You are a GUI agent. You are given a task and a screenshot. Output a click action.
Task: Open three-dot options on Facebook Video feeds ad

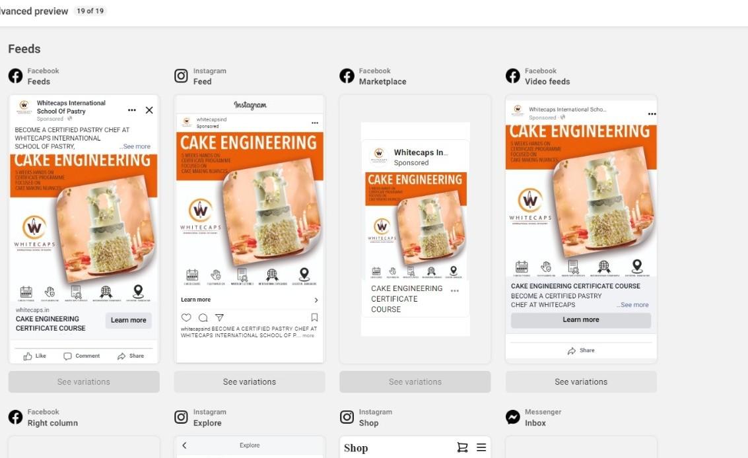652,114
